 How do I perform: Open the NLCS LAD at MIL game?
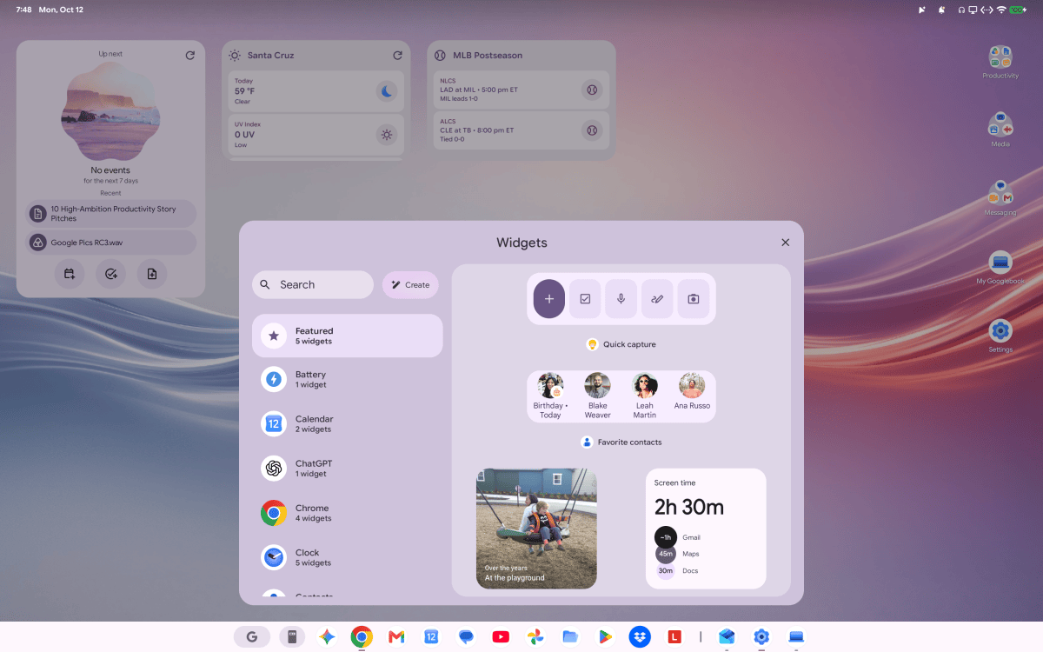[x=521, y=90]
